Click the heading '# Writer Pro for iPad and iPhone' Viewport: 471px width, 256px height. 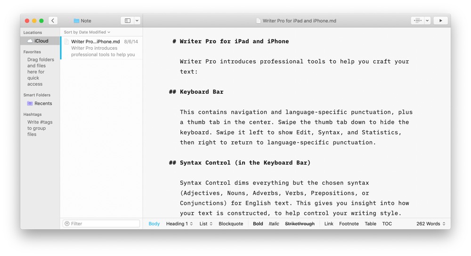230,41
